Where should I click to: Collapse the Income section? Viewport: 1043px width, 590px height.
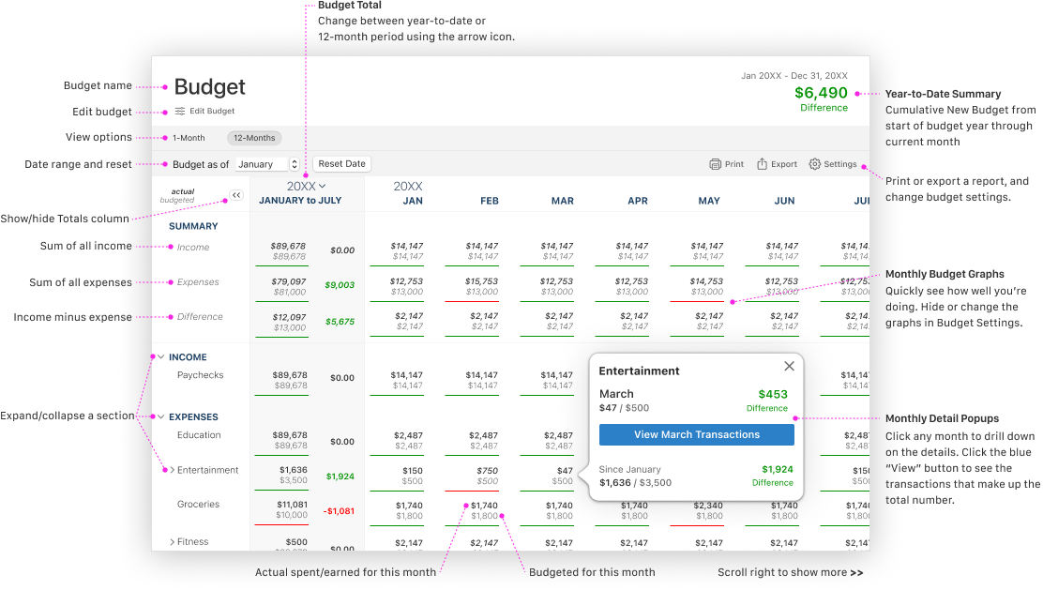click(x=161, y=357)
